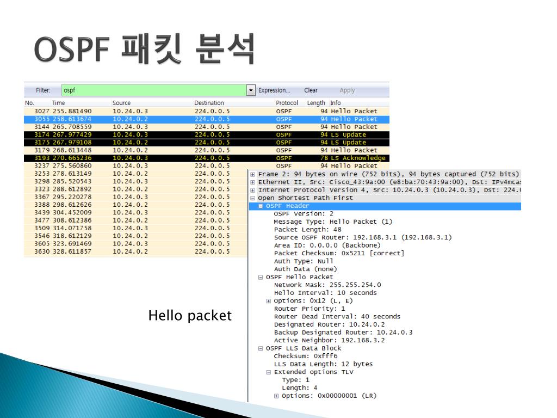Open the filter history dropdown arrow
The image size is (557, 418).
[x=251, y=90]
